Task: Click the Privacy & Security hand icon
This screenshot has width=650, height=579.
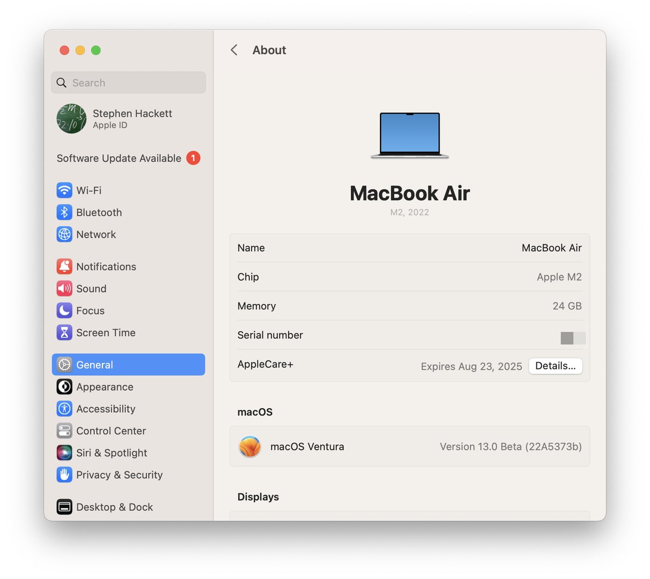Action: (64, 474)
